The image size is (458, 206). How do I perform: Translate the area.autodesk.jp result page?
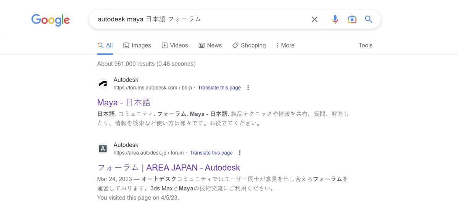click(211, 153)
